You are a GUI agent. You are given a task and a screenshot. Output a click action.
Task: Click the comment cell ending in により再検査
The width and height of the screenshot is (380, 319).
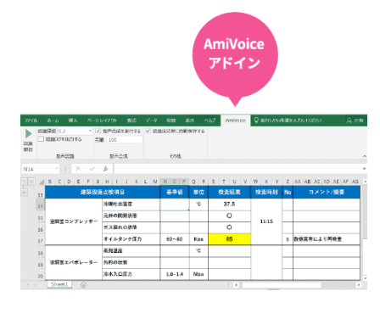click(x=327, y=239)
